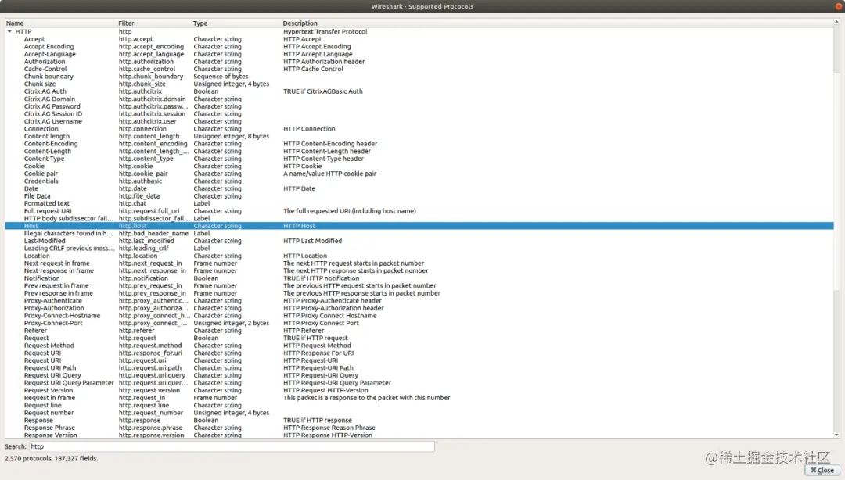
Task: Select the Authorization field row
Action: pos(419,62)
